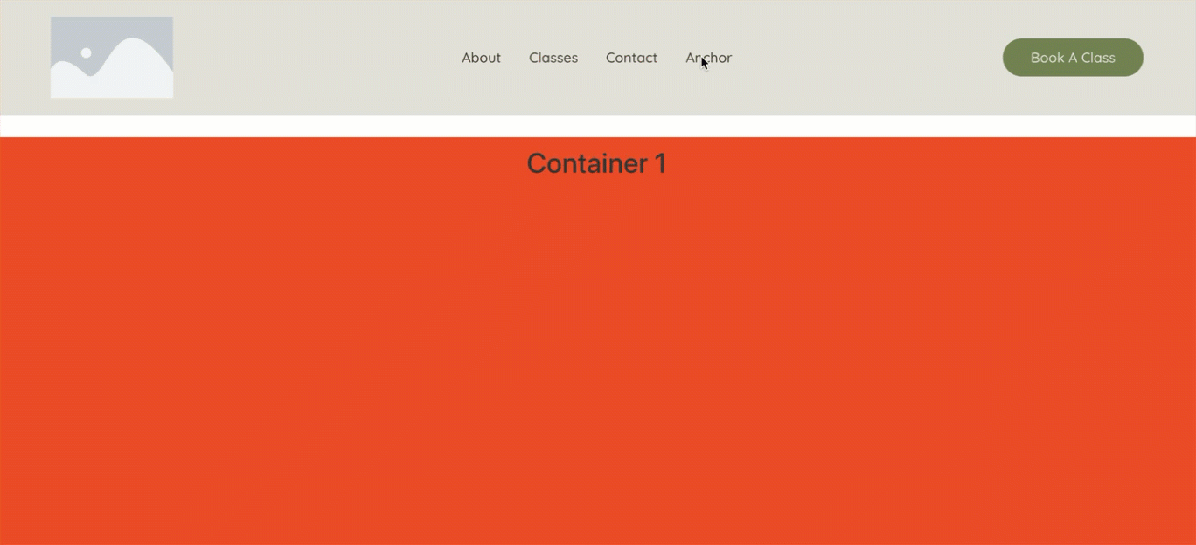This screenshot has width=1196, height=545.
Task: Click the placeholder logo image
Action: [112, 57]
